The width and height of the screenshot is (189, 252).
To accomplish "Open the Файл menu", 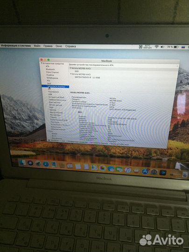I will coord(37,46).
